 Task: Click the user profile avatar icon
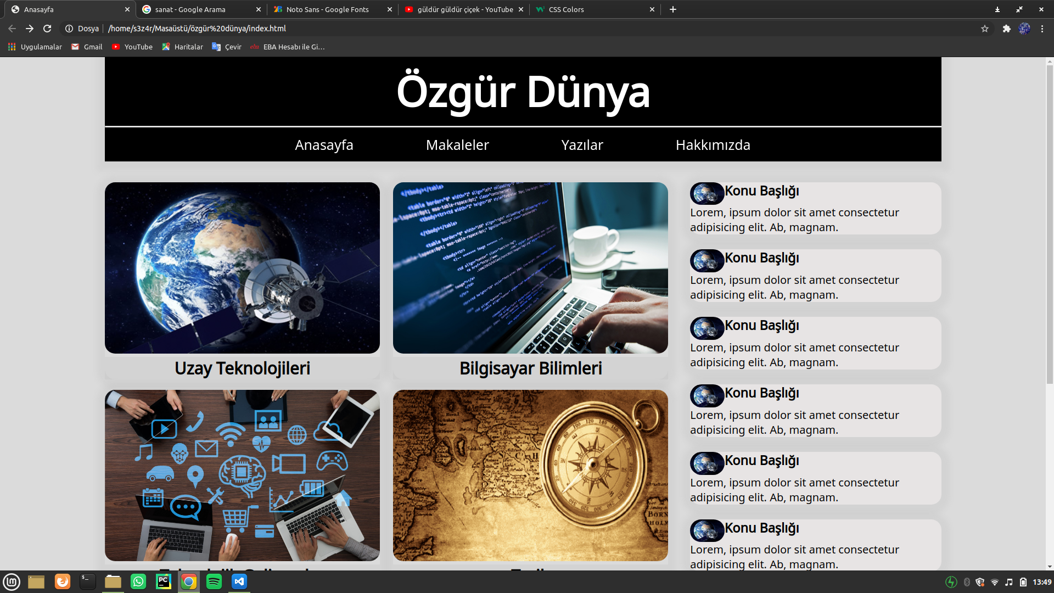(x=1024, y=29)
